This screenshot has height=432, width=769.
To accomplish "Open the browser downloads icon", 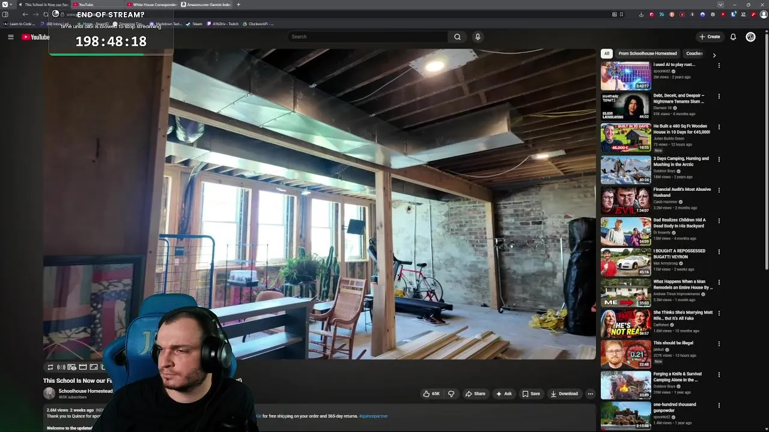I will [641, 14].
